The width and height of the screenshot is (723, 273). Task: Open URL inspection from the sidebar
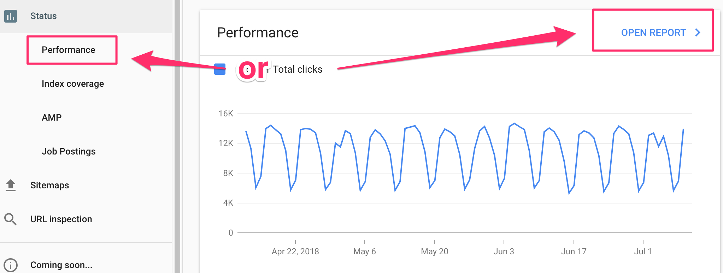coord(61,219)
